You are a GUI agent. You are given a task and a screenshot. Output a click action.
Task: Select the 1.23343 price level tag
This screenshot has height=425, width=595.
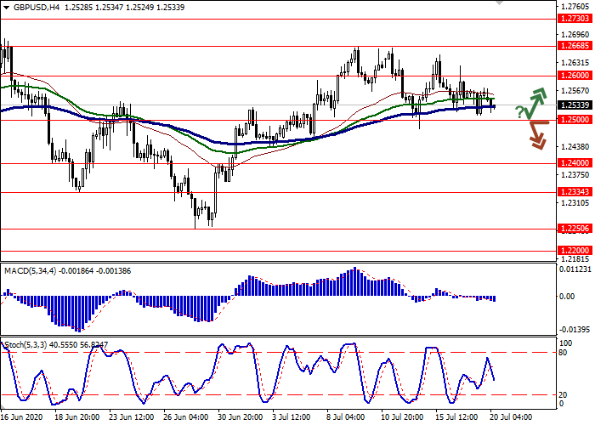[x=575, y=192]
